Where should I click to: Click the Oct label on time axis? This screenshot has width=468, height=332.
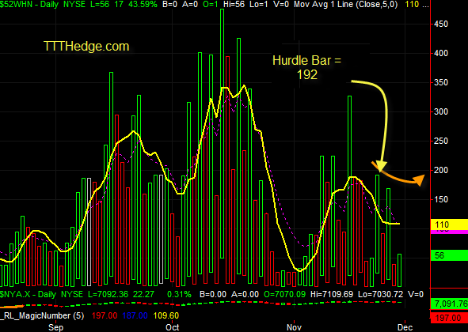click(x=173, y=327)
